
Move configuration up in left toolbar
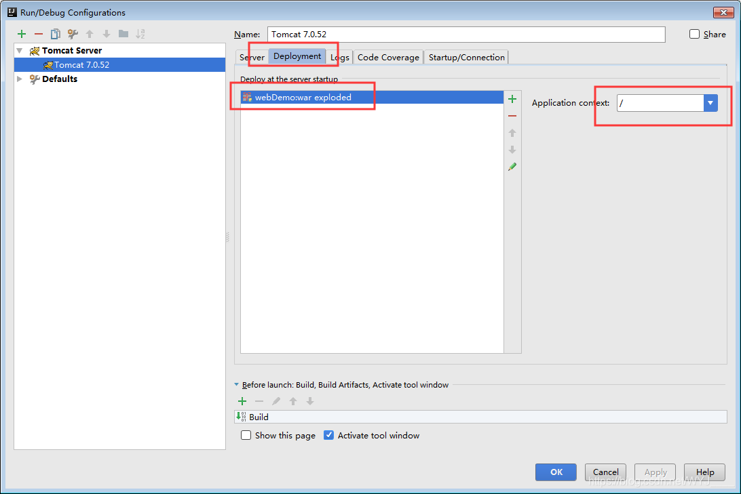(x=90, y=34)
